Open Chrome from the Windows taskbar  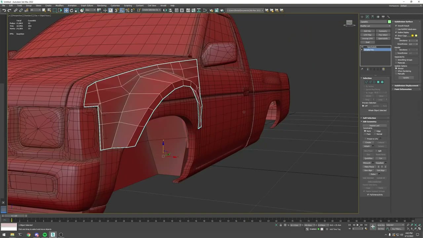[28, 235]
